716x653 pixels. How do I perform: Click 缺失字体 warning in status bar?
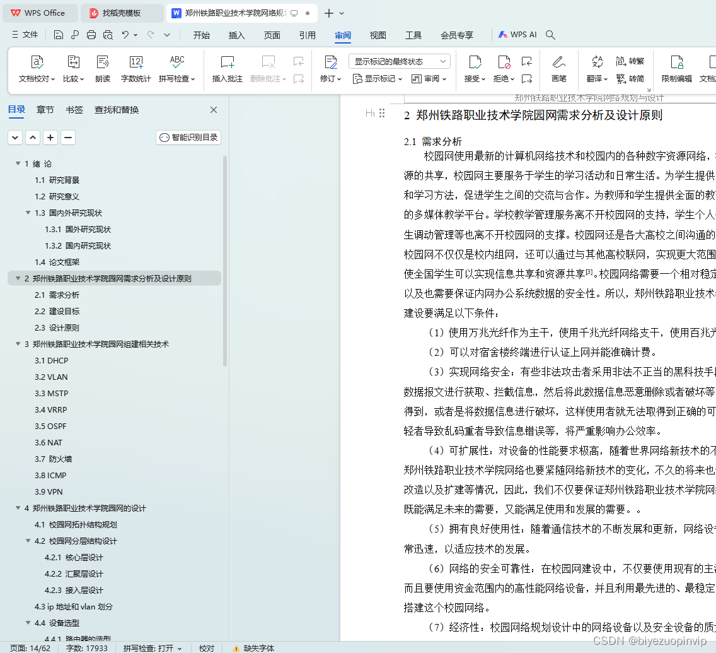pyautogui.click(x=253, y=648)
